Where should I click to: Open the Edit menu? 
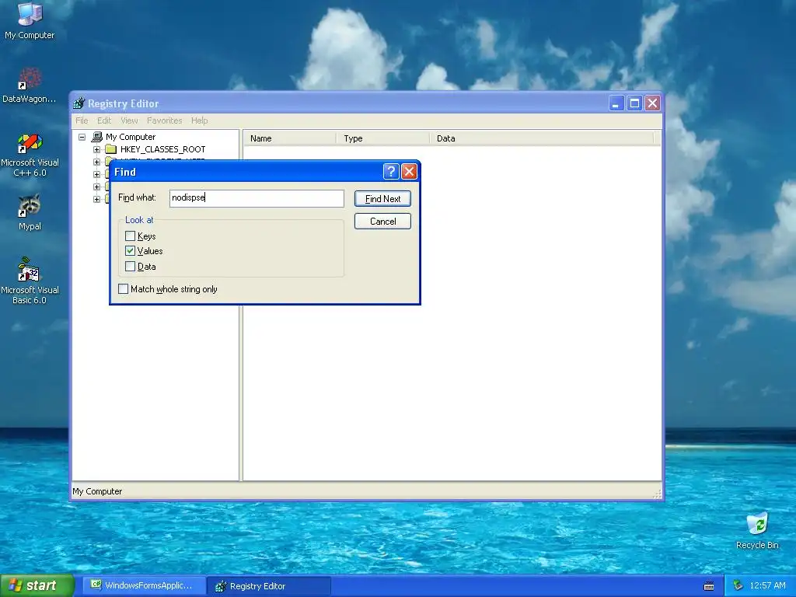[104, 120]
